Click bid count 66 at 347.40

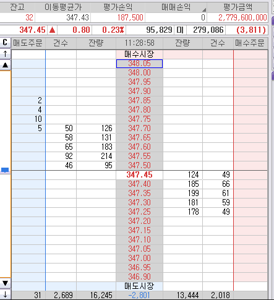click(x=218, y=184)
